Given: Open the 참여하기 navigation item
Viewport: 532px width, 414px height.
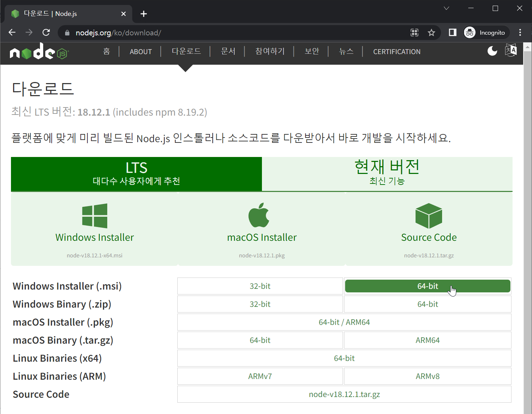Looking at the screenshot, I should click(x=270, y=52).
